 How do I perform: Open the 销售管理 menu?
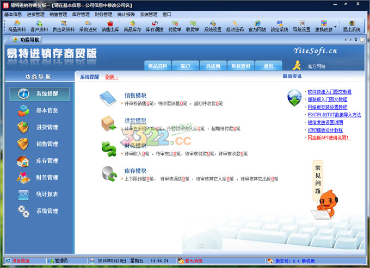58,14
